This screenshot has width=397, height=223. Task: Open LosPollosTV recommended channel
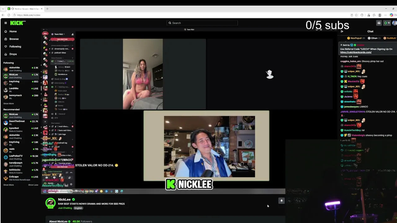click(21, 157)
